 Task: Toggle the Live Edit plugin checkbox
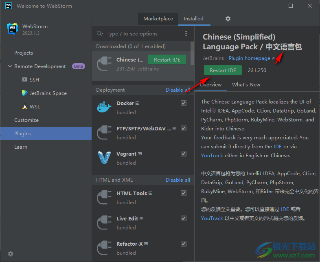[x=184, y=218]
